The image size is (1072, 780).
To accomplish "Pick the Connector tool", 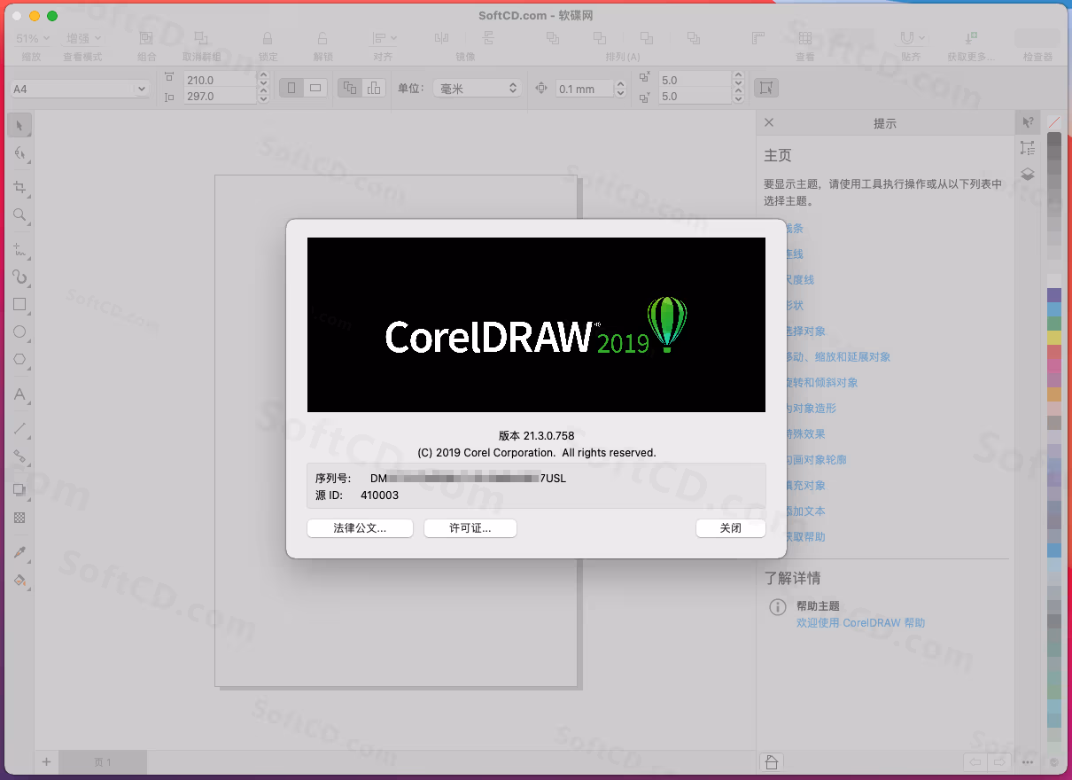I will (19, 456).
